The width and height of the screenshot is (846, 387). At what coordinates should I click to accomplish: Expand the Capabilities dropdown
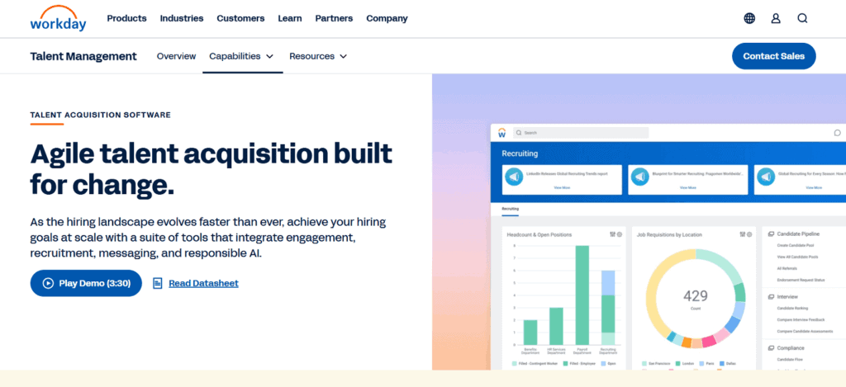coord(240,56)
